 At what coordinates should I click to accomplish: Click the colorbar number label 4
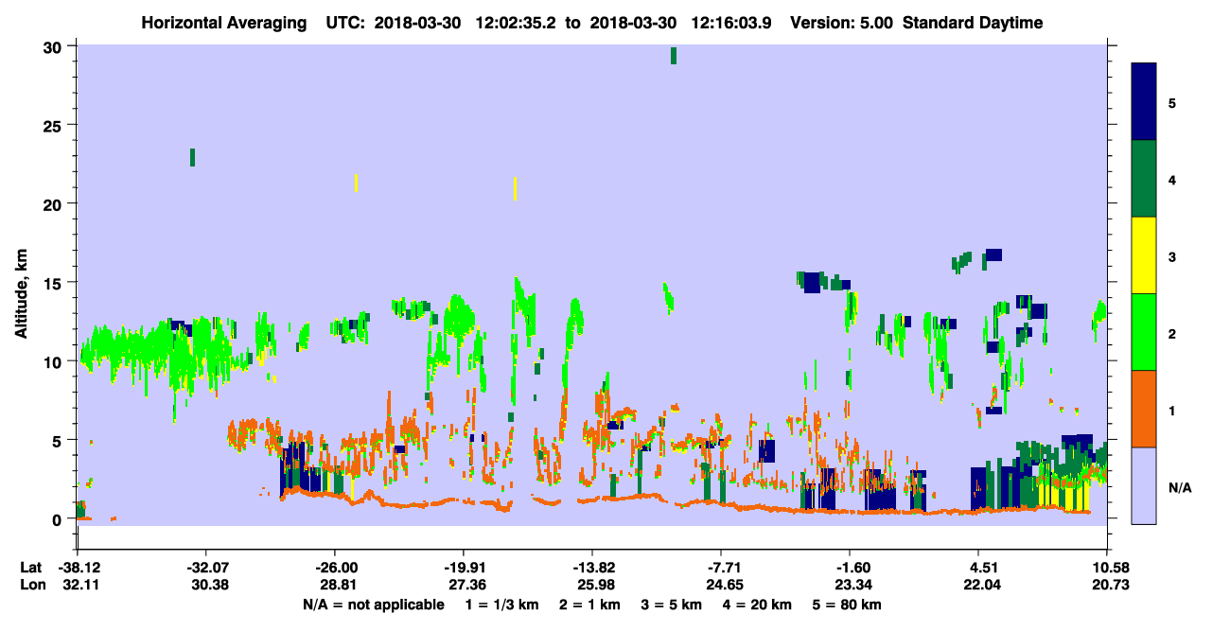tap(1172, 179)
